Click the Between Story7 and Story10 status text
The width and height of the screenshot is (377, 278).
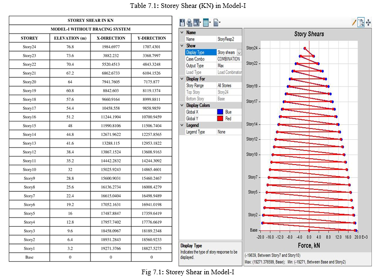pos(273,255)
